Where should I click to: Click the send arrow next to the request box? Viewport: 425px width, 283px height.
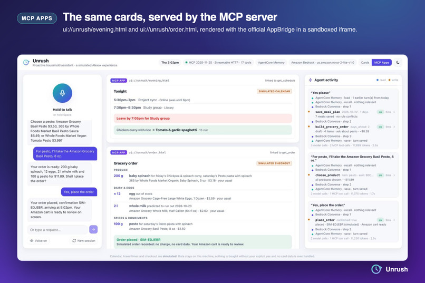(93, 229)
